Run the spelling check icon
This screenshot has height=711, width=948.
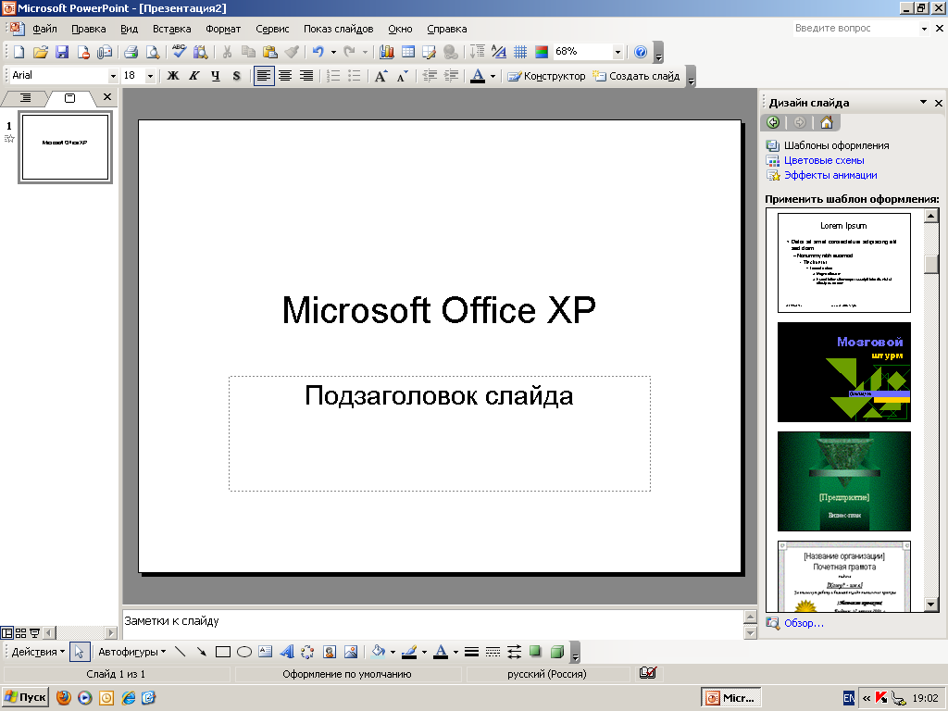179,52
